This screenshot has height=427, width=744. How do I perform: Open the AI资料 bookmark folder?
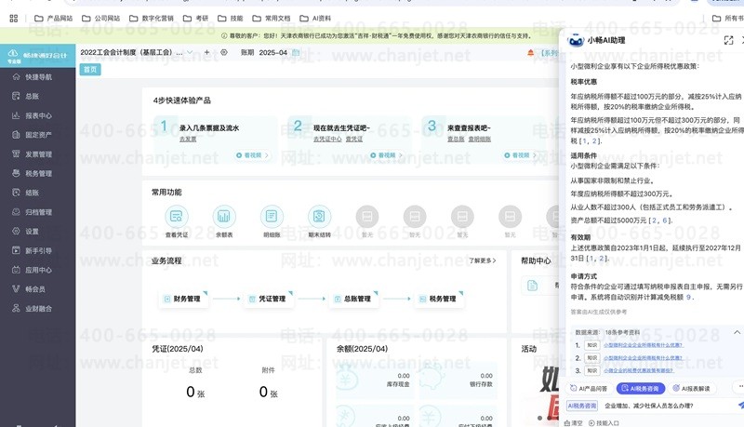point(315,18)
